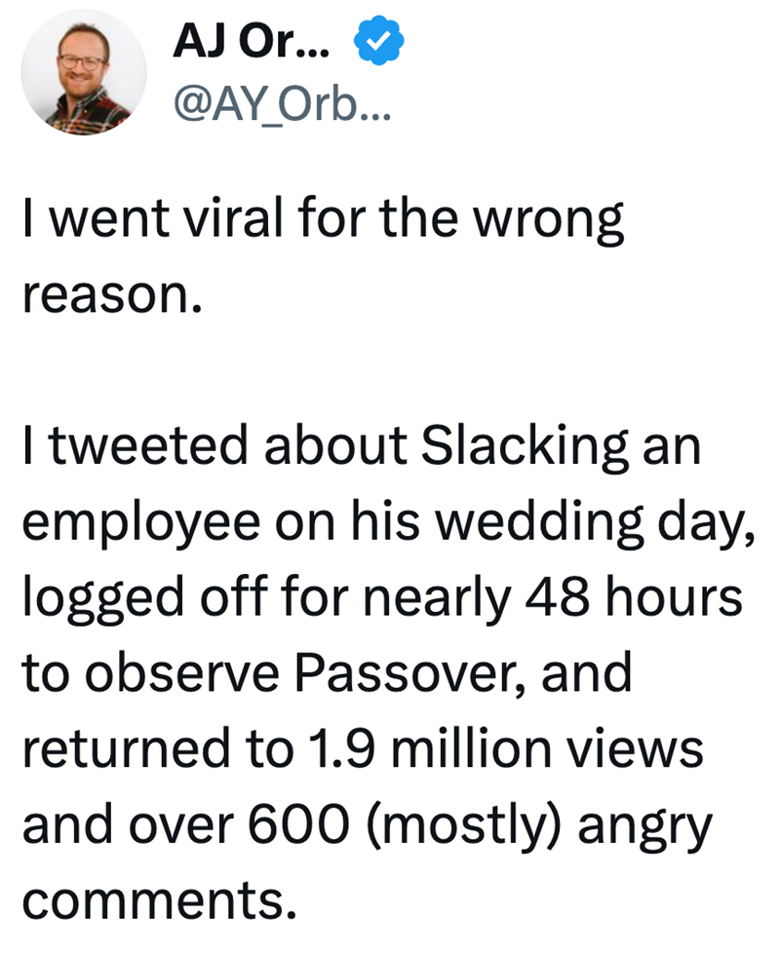Click the sentence "I went viral for the wrong reason."
The height and width of the screenshot is (953, 780).
(322, 255)
